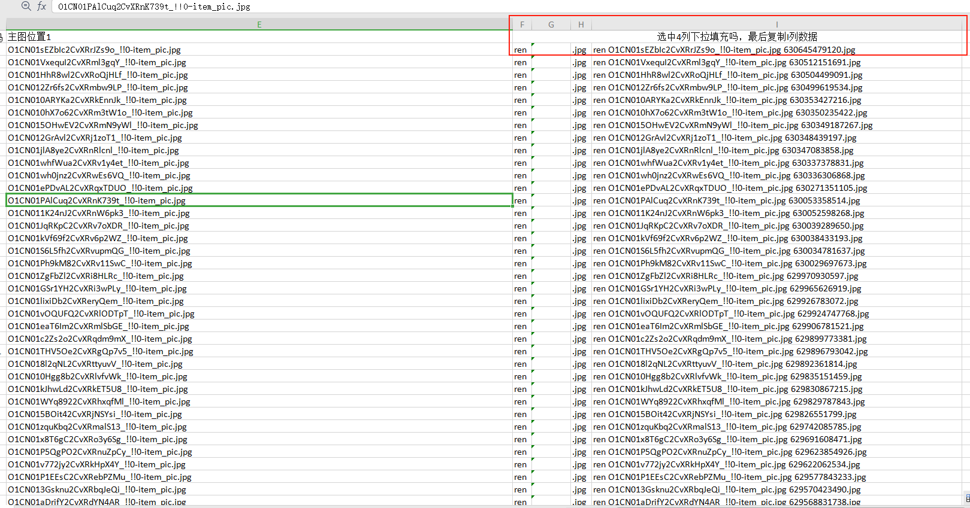The height and width of the screenshot is (508, 970).
Task: Select cell 'O1CN011K24nJ2CvXRnW6pk3_!!0-item_pic.jpg' in column E
Action: [259, 213]
